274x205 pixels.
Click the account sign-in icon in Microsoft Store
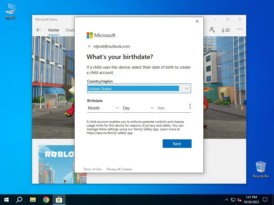(212, 30)
